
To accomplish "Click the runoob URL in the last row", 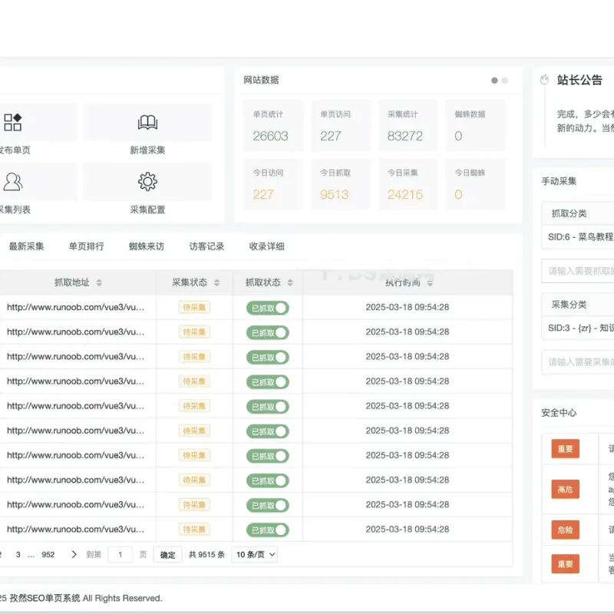I will tap(75, 530).
